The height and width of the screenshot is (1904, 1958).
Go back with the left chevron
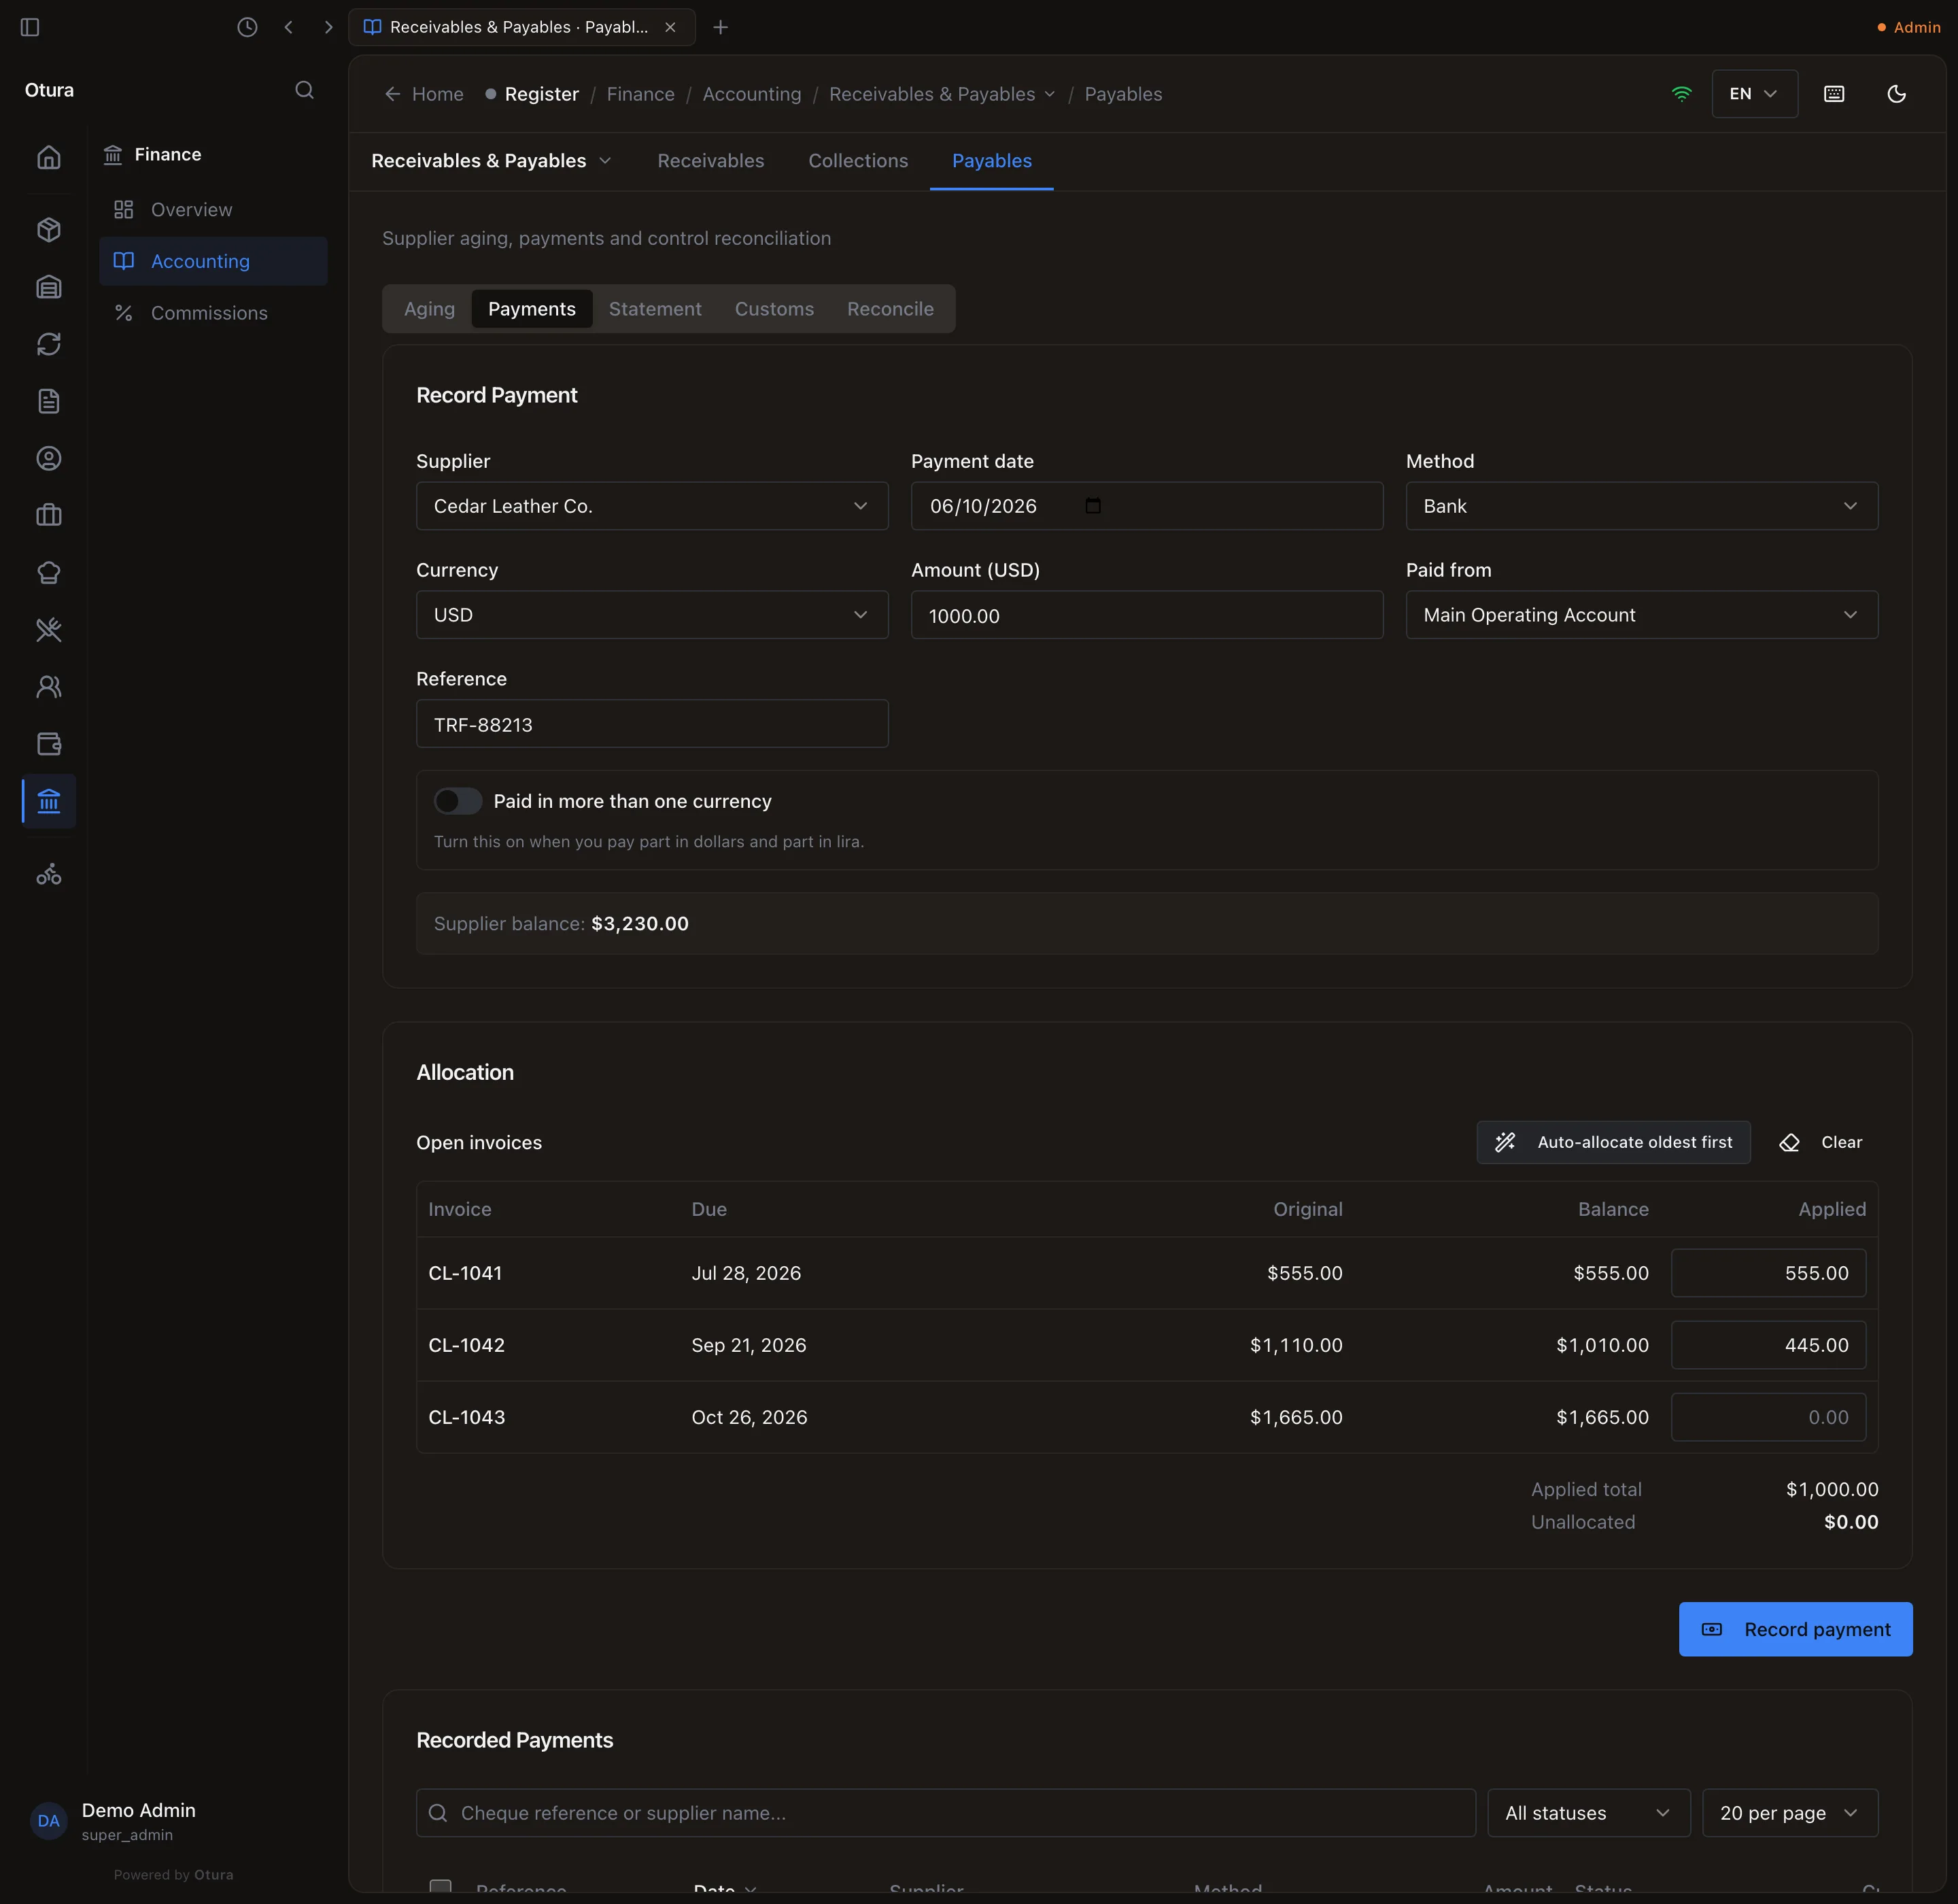(288, 27)
